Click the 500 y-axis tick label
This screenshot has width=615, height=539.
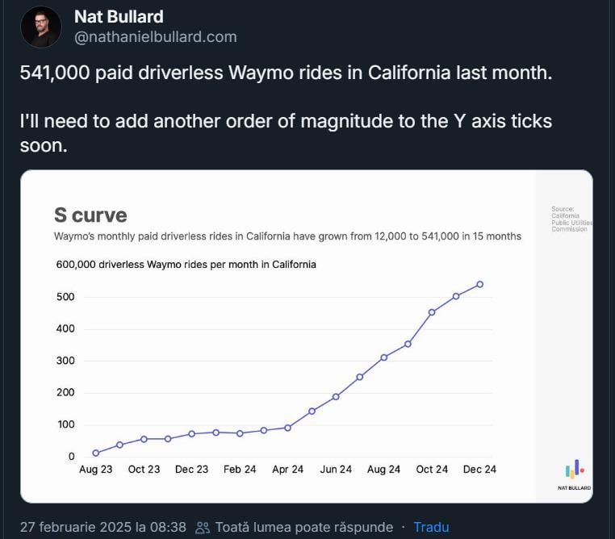tap(65, 297)
